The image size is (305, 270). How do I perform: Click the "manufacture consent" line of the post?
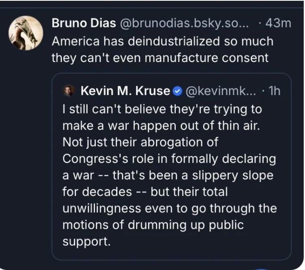tap(160, 58)
